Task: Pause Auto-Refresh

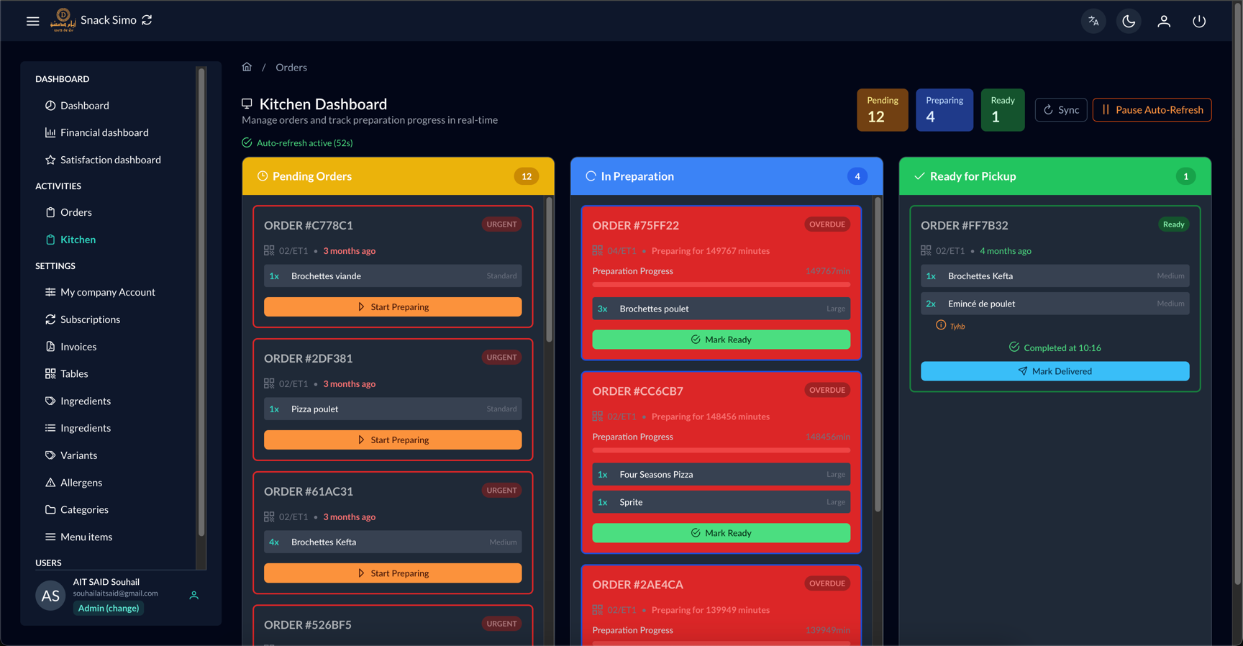Action: tap(1152, 109)
